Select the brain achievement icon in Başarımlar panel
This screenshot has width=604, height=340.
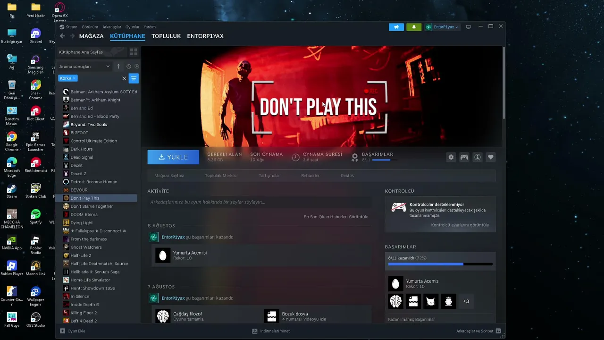[395, 301]
